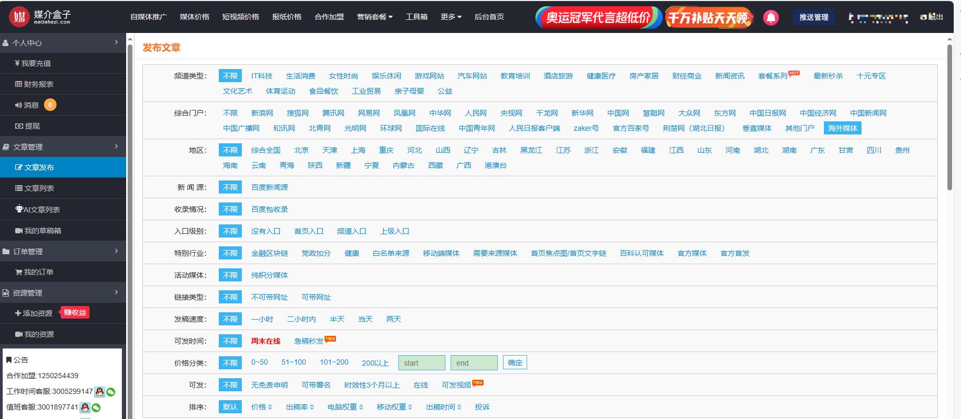Click the main page vertical scrollbar

point(949,118)
